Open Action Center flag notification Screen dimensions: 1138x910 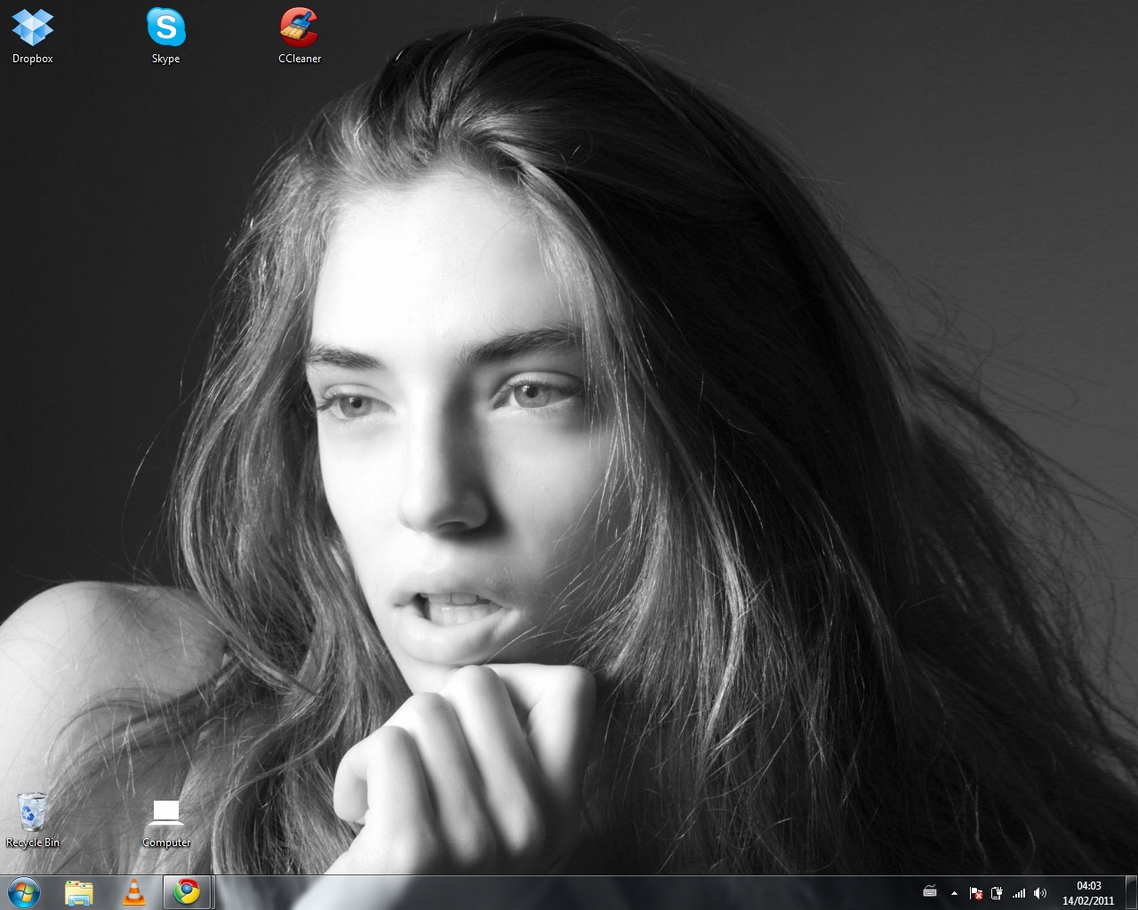pyautogui.click(x=976, y=893)
